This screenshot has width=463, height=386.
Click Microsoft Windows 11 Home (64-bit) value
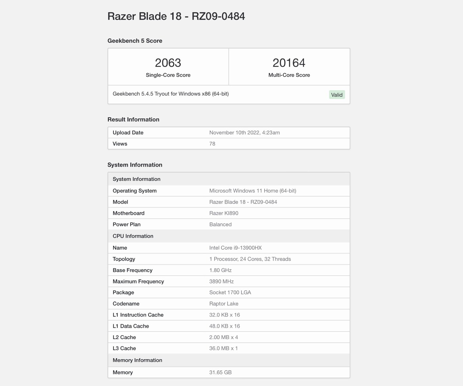(253, 191)
